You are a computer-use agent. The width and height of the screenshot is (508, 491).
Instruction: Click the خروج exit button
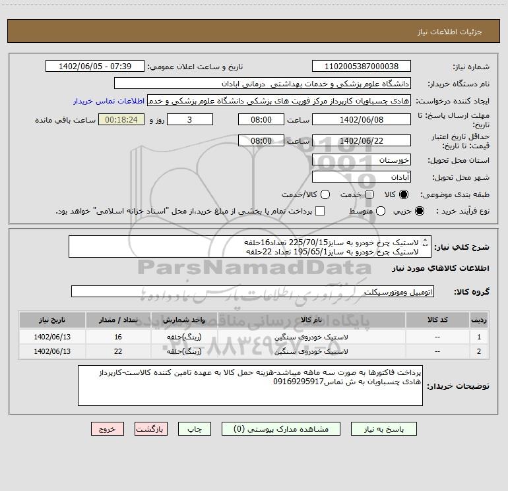point(108,429)
